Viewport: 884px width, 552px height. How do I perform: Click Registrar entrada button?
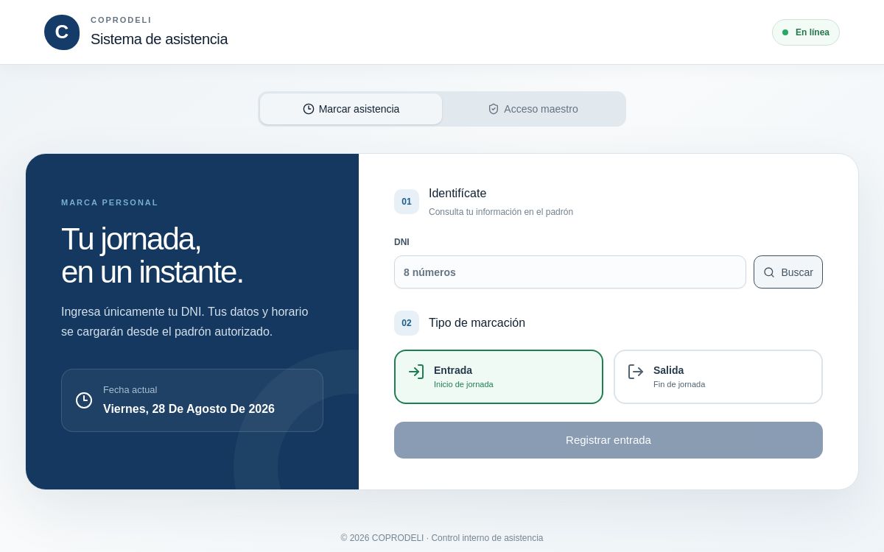click(608, 440)
